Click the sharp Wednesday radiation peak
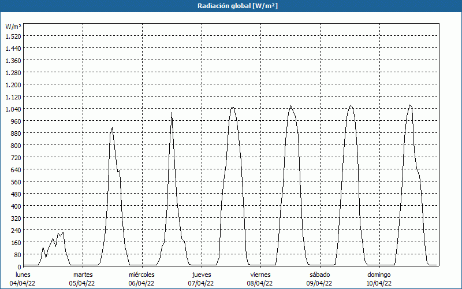This screenshot has height=289, width=462. coord(172,113)
